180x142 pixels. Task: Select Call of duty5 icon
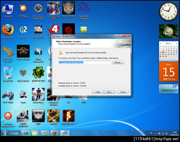click(x=38, y=96)
